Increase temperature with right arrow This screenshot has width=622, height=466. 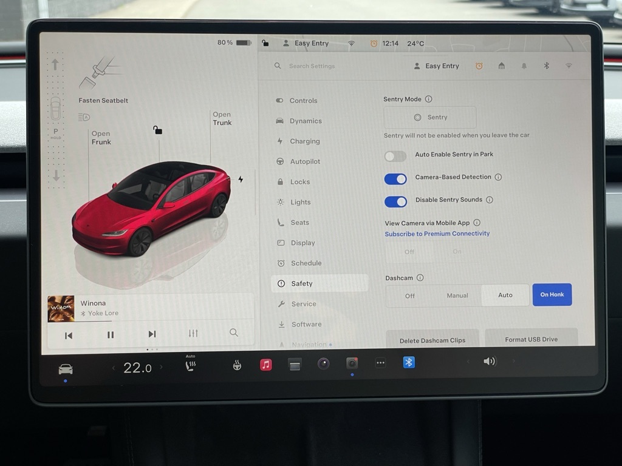tap(161, 368)
